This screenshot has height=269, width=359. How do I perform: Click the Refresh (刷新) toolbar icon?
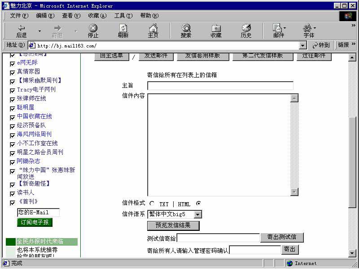123,30
